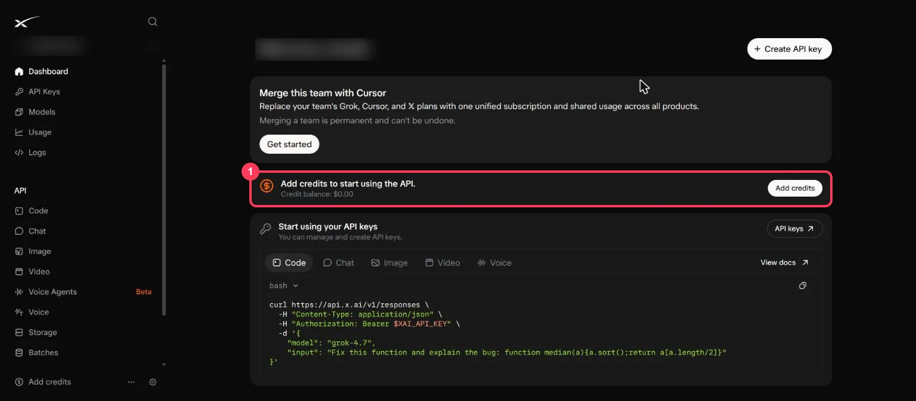Open Add credits at sidebar bottom
Screen dimensions: 916x401
click(43, 382)
